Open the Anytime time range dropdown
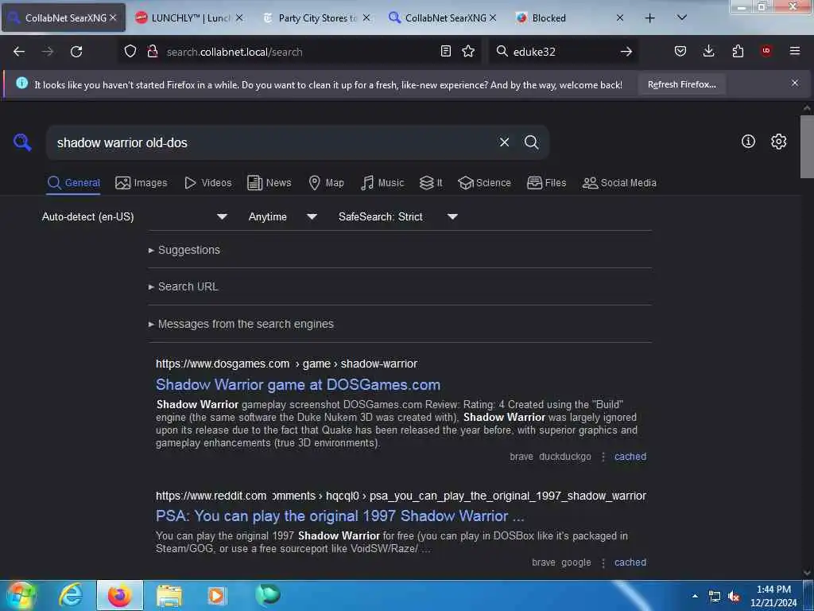Viewport: 814px width, 611px height. (x=282, y=216)
